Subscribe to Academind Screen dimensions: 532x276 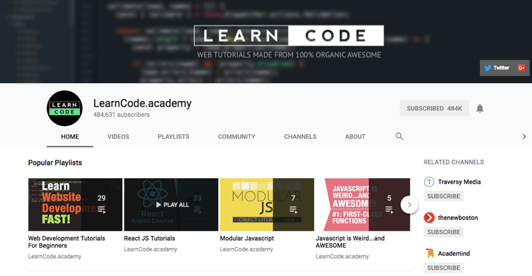click(444, 268)
